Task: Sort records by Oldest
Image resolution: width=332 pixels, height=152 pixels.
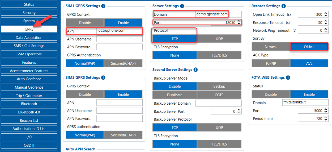Action: 309,47
